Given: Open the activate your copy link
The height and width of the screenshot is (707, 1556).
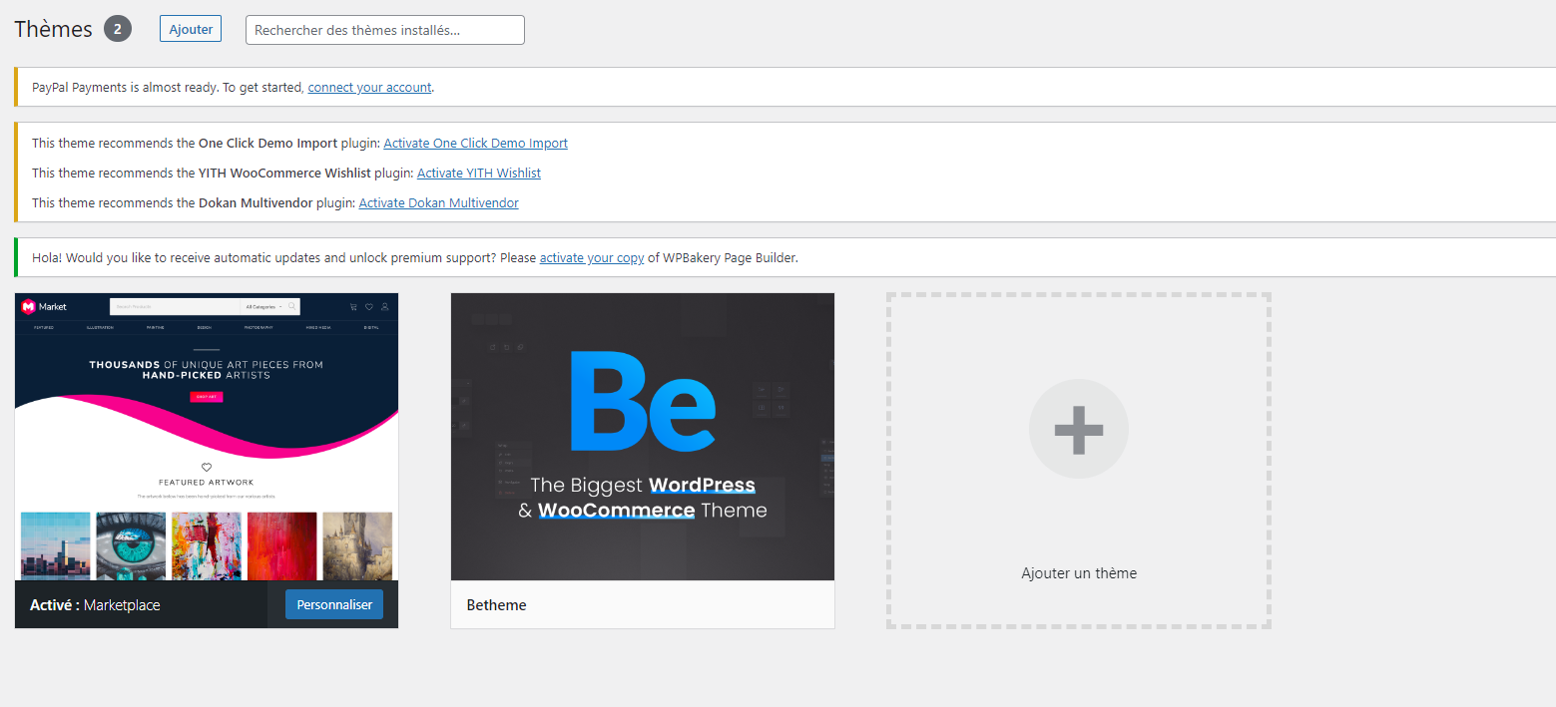Looking at the screenshot, I should pos(592,258).
